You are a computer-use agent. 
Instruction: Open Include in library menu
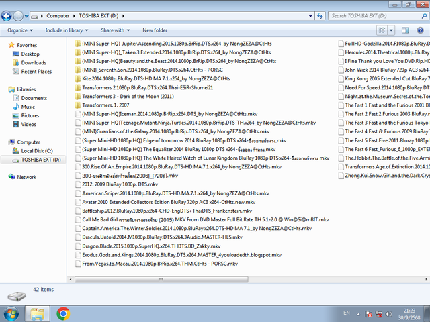[x=67, y=30]
